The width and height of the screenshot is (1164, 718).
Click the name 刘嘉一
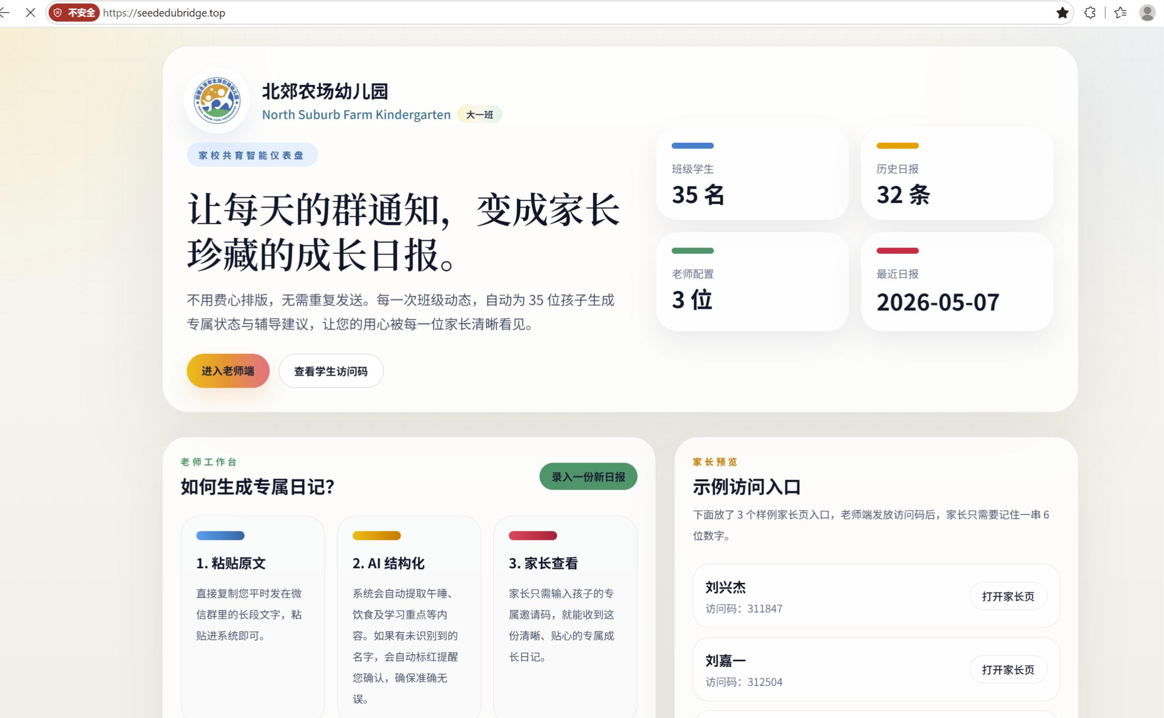coord(725,661)
